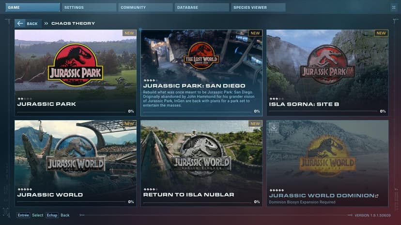
Task: Click difficulty diamonds on Dominion card
Action: pos(277,190)
